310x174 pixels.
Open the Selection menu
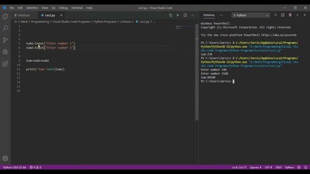(x=32, y=8)
